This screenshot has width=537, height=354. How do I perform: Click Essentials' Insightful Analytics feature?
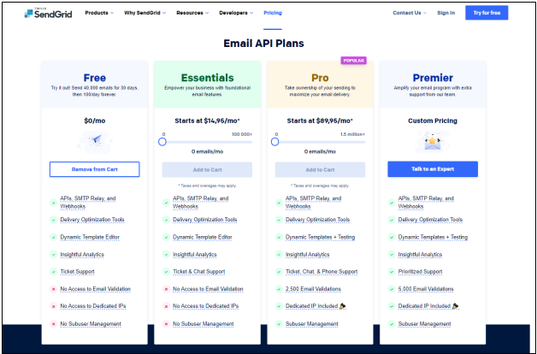click(x=195, y=254)
